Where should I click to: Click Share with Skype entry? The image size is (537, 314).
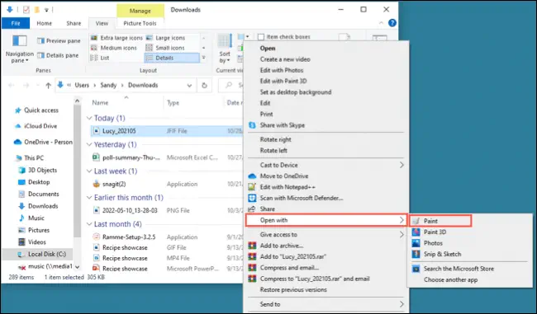(283, 125)
